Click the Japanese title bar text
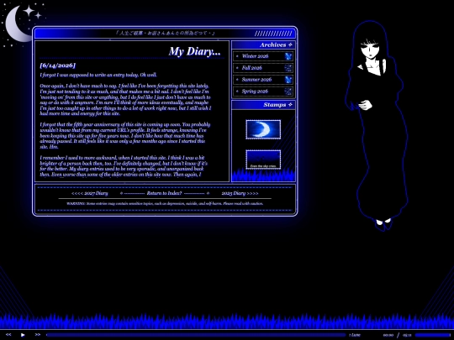The width and height of the screenshot is (454, 340). click(x=165, y=33)
